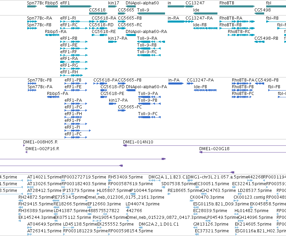
Task: Select BAC clone DME1-020G18
Action: (214, 149)
